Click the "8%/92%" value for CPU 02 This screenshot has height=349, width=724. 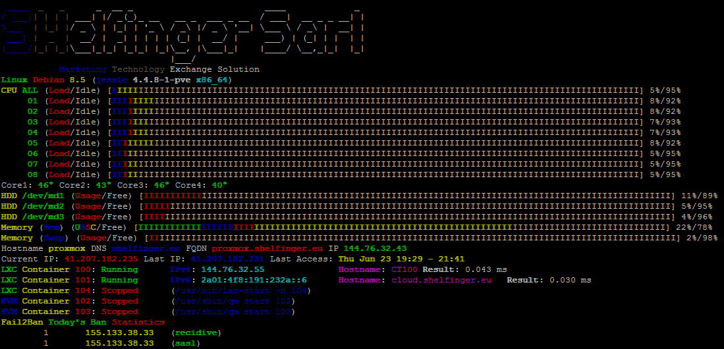[x=665, y=112]
